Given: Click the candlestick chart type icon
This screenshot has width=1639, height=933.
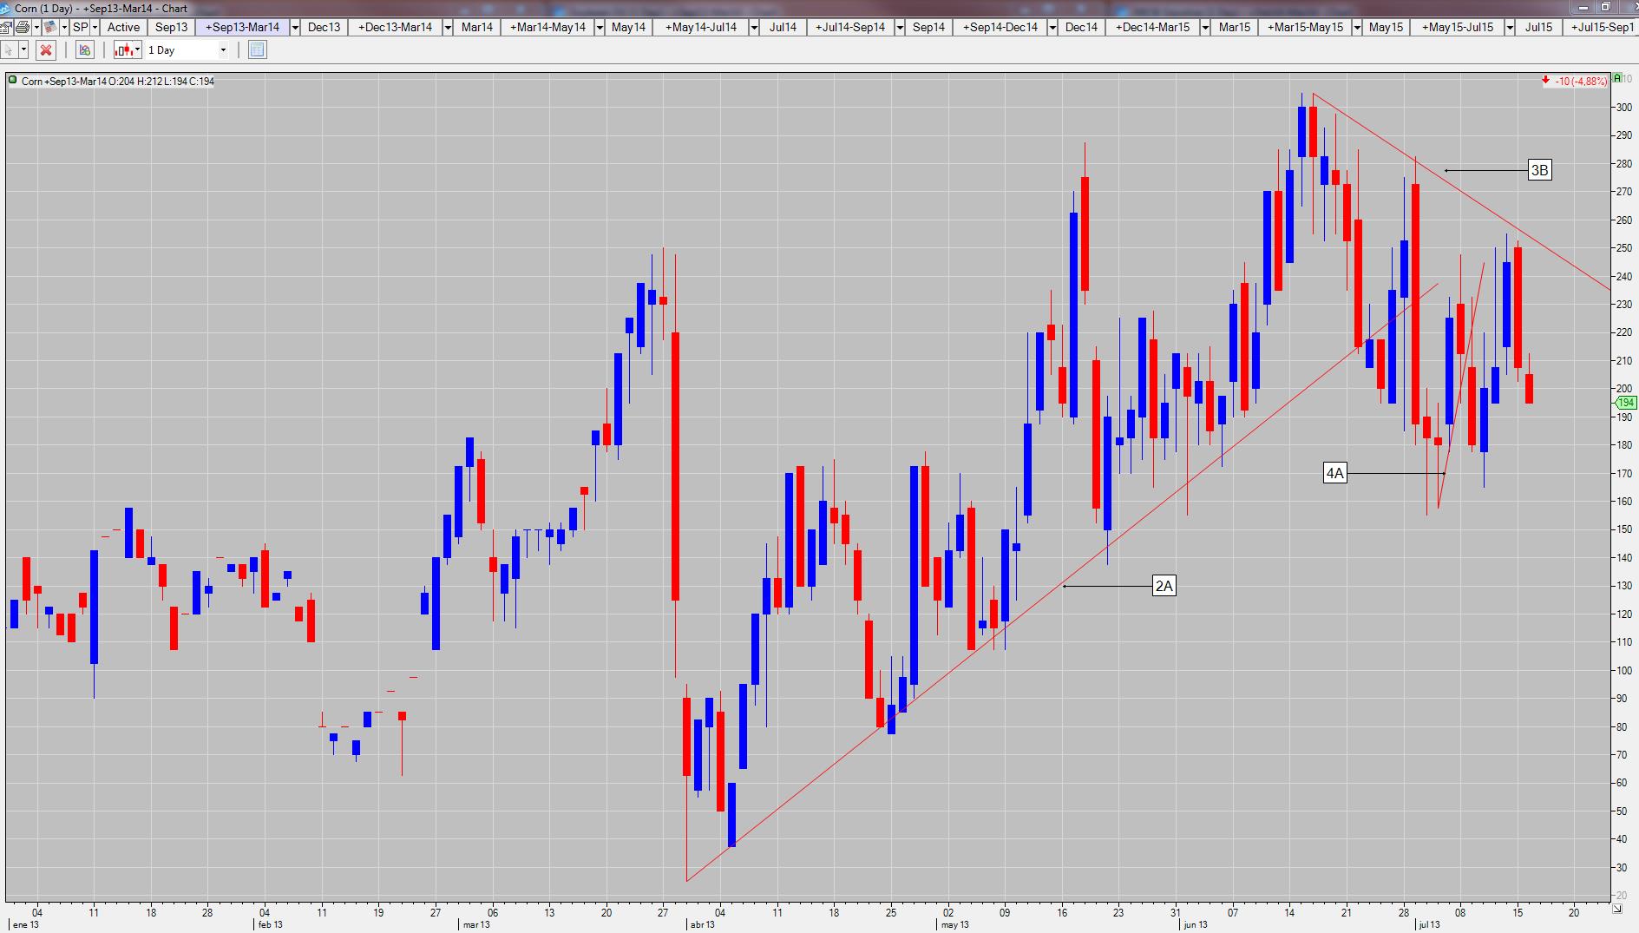Looking at the screenshot, I should (124, 49).
